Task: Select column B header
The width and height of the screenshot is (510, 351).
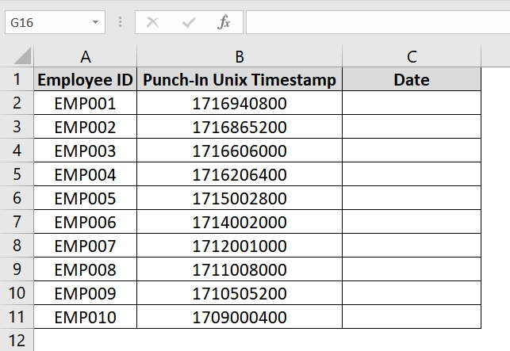Action: pyautogui.click(x=240, y=56)
